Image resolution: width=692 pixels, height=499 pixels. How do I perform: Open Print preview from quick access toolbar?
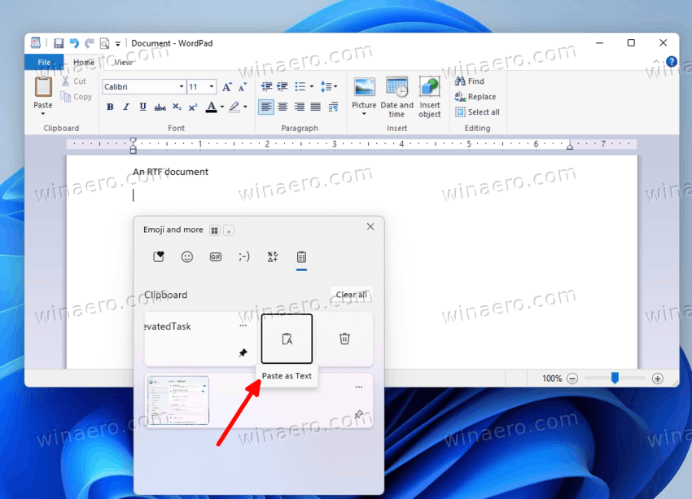click(104, 43)
